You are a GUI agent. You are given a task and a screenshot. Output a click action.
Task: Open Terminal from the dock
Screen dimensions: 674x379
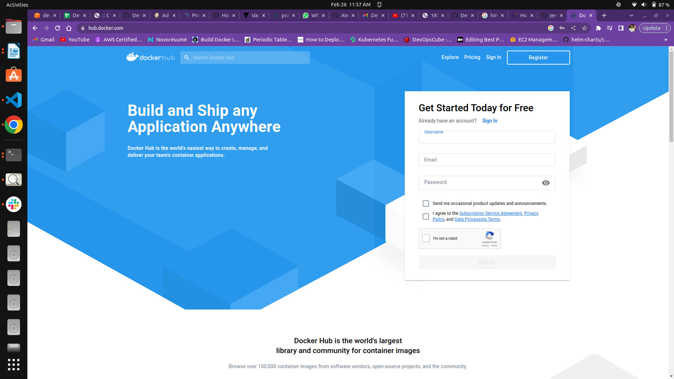[14, 155]
